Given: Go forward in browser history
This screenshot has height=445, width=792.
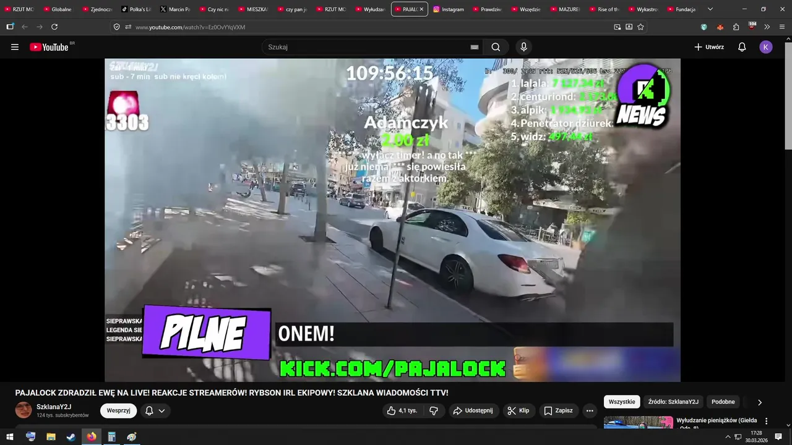Looking at the screenshot, I should click(40, 27).
